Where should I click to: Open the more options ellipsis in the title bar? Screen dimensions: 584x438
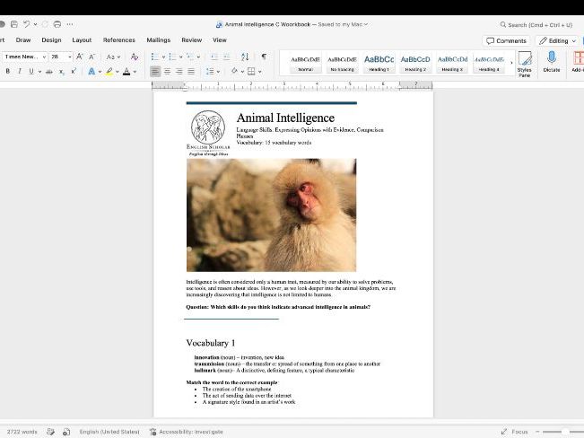[x=70, y=24]
